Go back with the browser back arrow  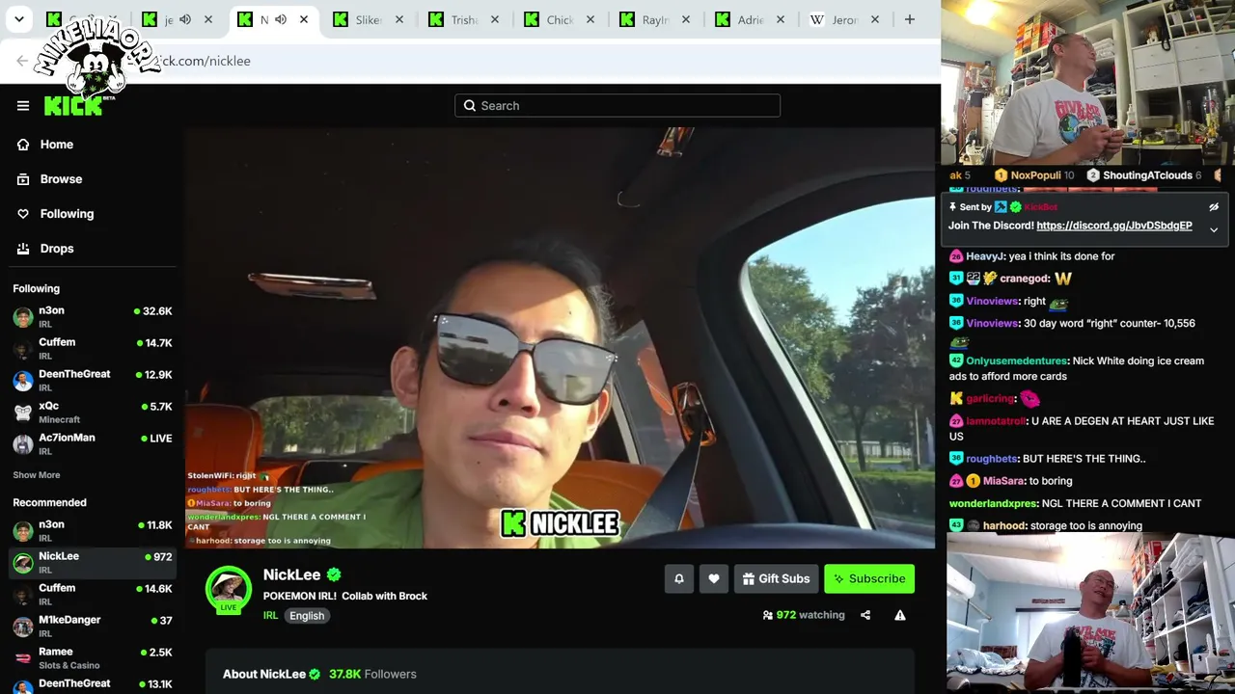point(22,61)
